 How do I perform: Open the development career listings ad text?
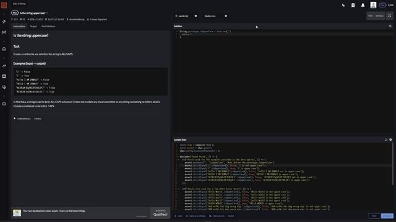[54, 211]
